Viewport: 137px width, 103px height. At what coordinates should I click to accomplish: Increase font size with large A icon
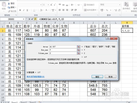click(51, 5)
